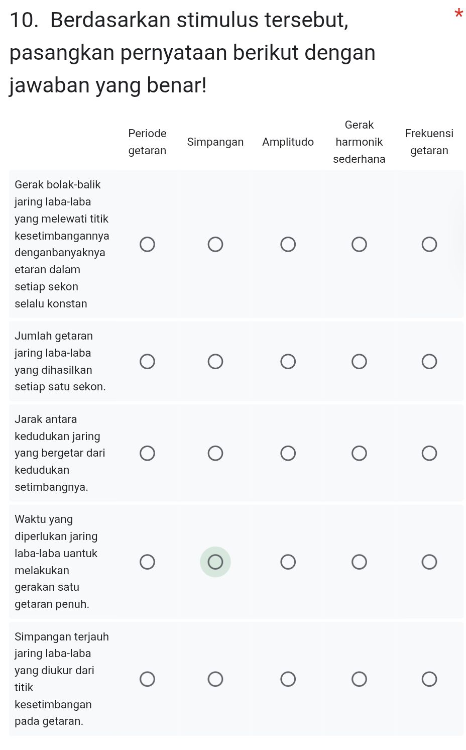466x750 pixels.
Task: Click the already-selected Simpangan option for Waktu row
Action: [215, 562]
